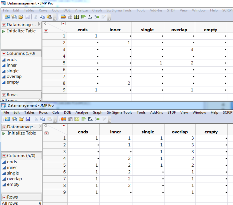This screenshot has width=233, height=205.
Task: Open Datamanagement table red triangle in bottom window
Action: pyautogui.click(x=4, y=127)
